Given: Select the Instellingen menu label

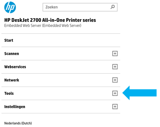Looking at the screenshot, I should (x=15, y=107).
